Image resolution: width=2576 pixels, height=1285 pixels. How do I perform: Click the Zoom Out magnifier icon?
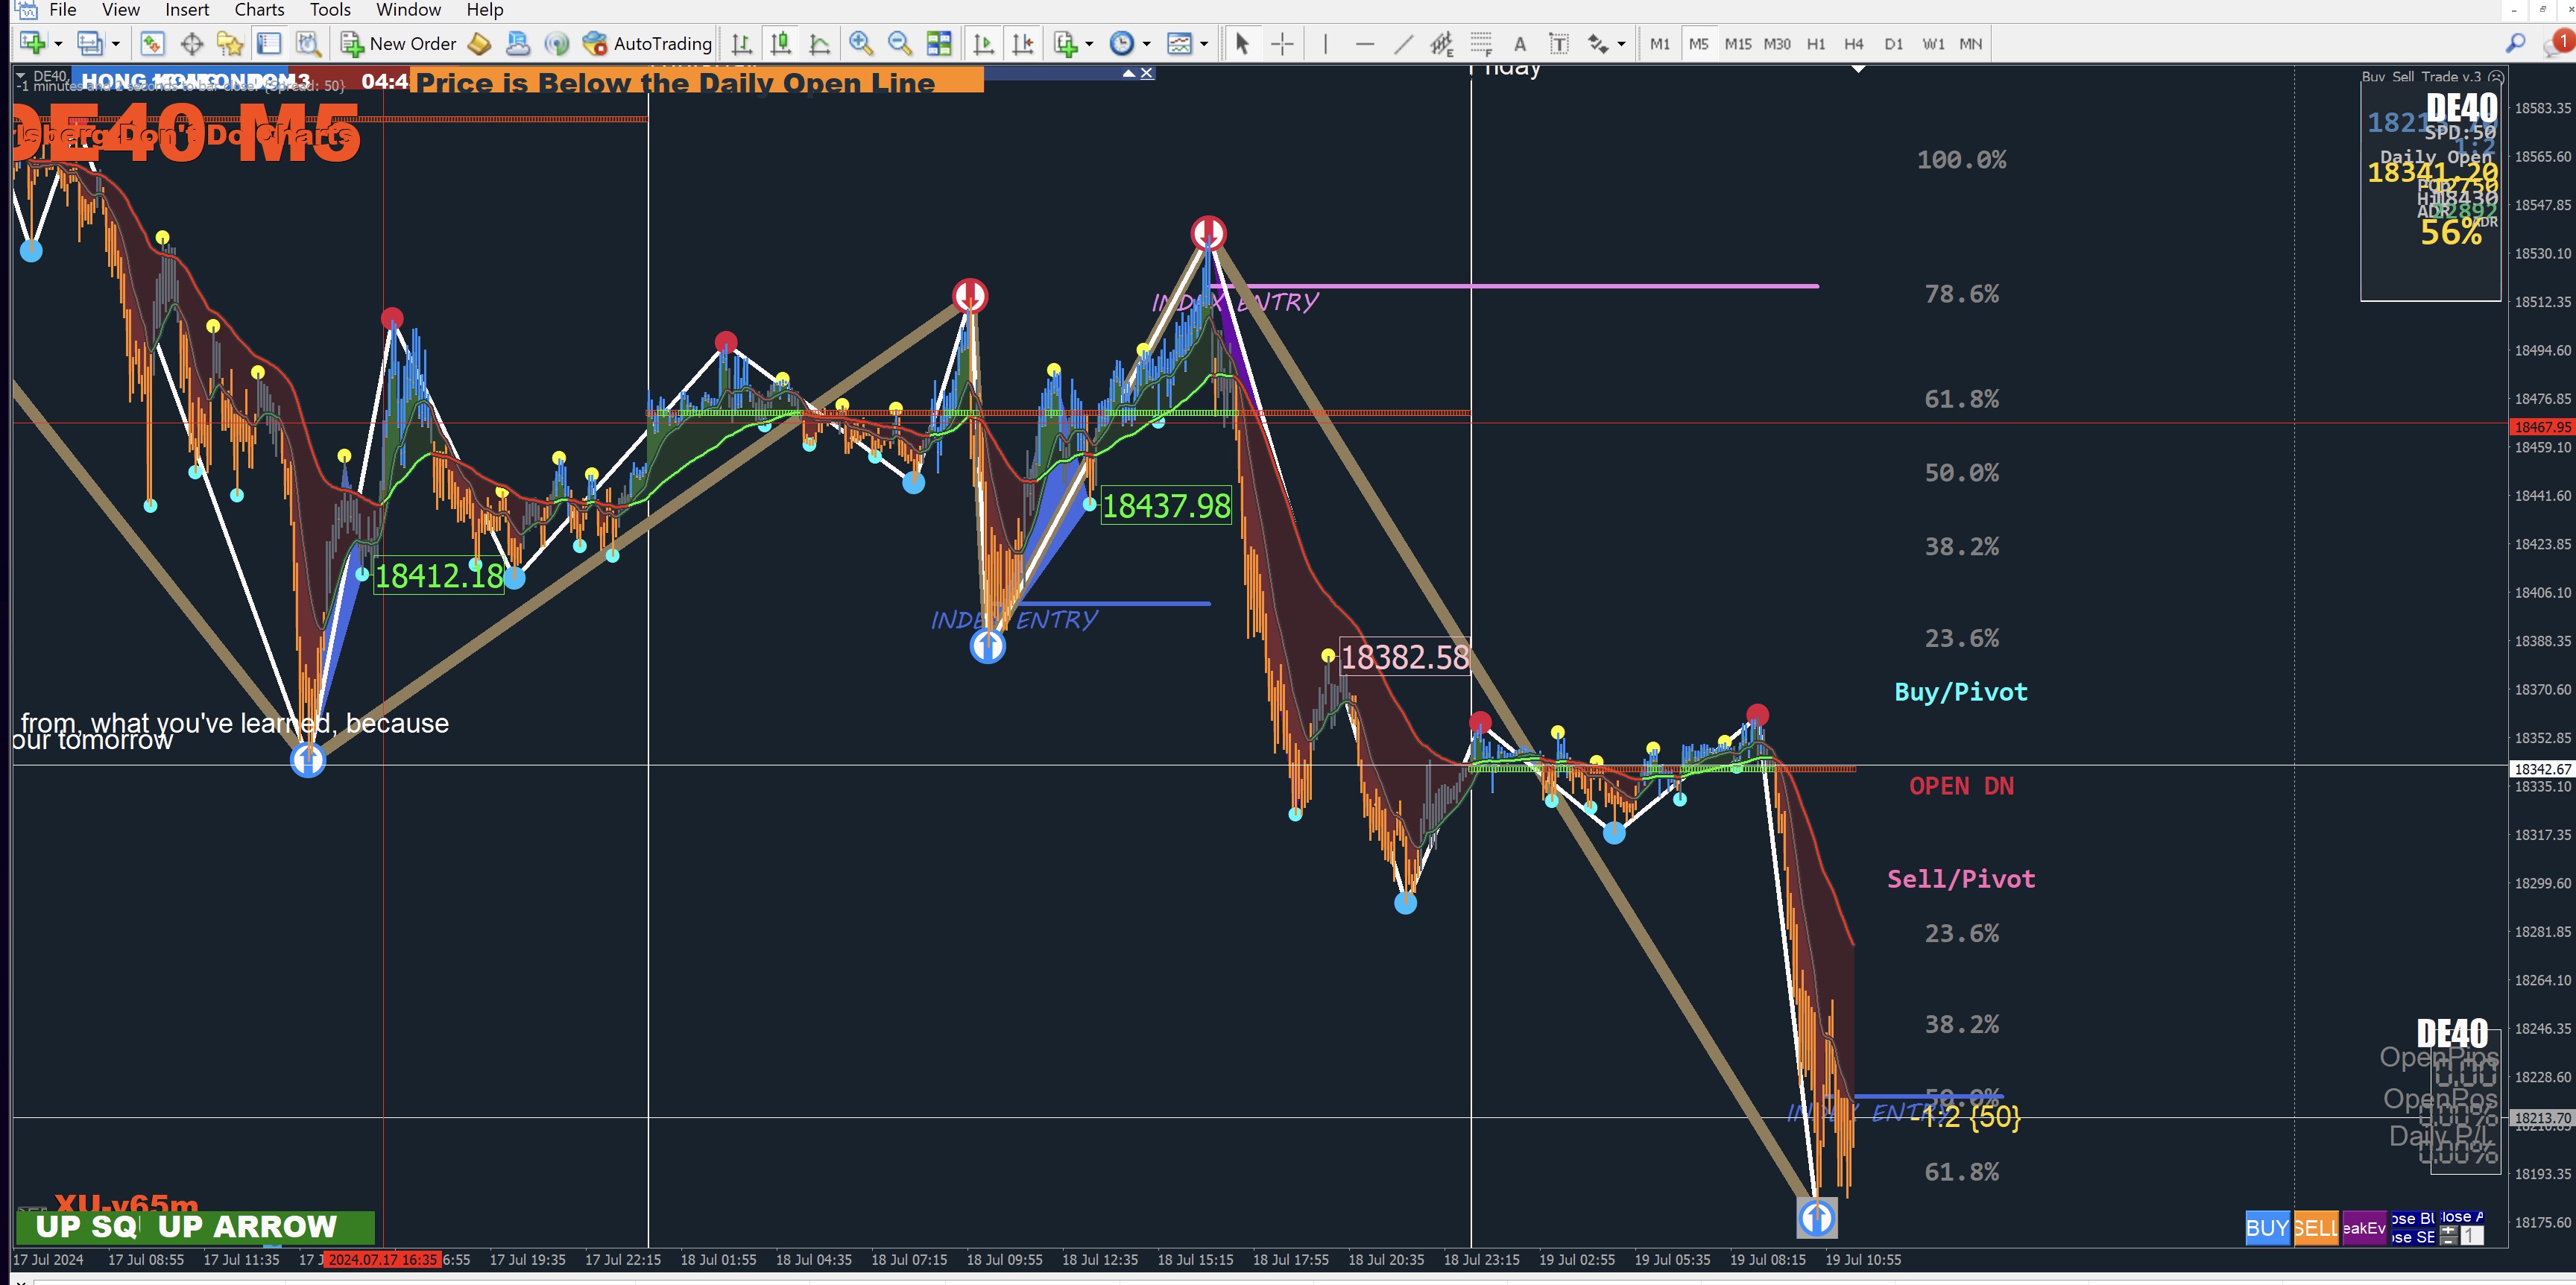(899, 44)
